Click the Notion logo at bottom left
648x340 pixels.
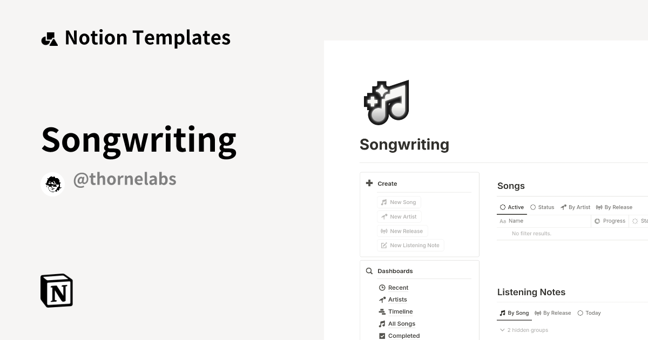point(56,290)
